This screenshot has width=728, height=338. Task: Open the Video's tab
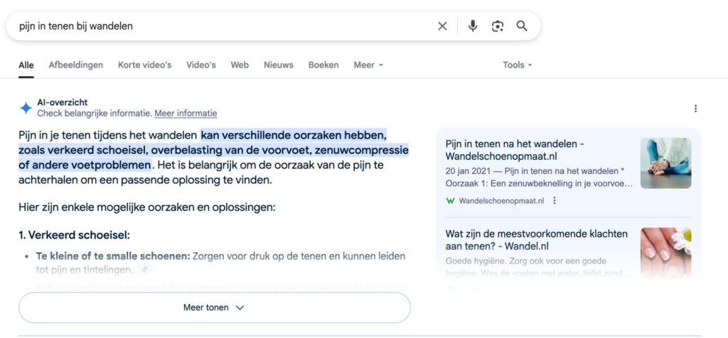(201, 65)
